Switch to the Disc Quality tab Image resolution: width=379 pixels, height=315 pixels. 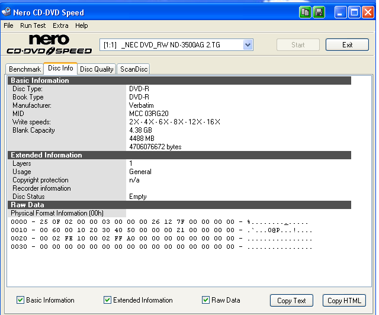tap(97, 69)
